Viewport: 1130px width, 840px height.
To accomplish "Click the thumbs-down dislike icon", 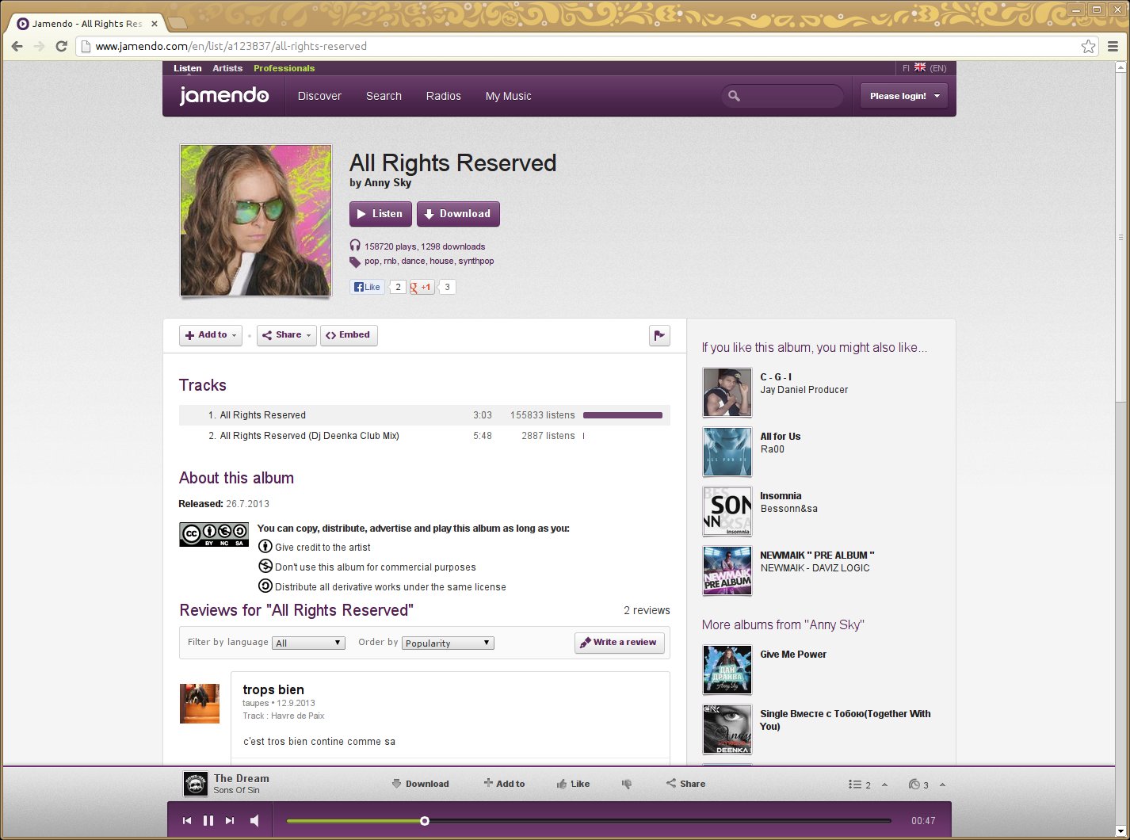I will (627, 784).
